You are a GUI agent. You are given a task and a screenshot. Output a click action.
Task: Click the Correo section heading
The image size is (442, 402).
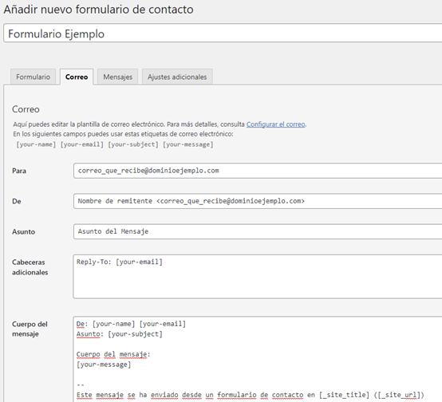click(26, 109)
